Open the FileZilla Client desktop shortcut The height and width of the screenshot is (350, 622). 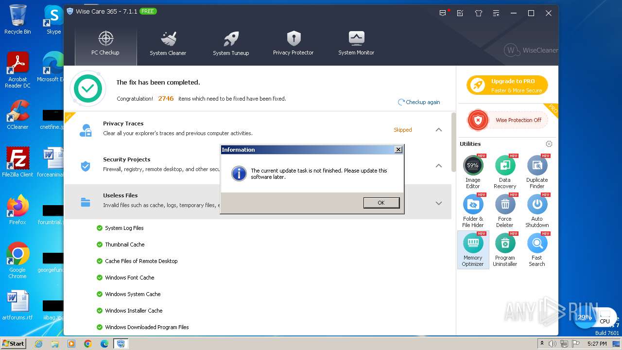click(17, 162)
